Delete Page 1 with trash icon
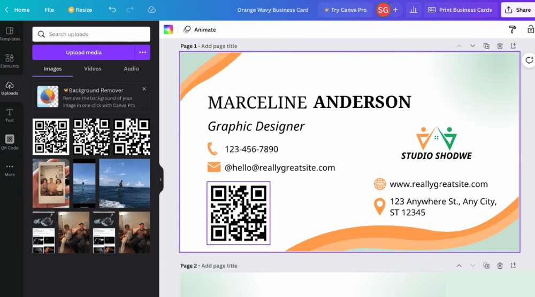 pos(500,46)
